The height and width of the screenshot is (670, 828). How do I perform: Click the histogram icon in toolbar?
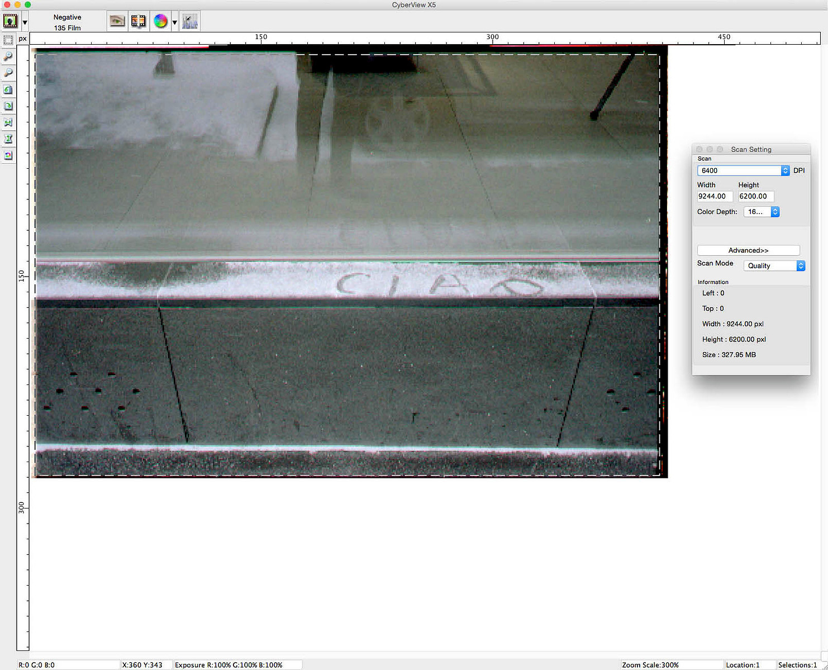(190, 21)
